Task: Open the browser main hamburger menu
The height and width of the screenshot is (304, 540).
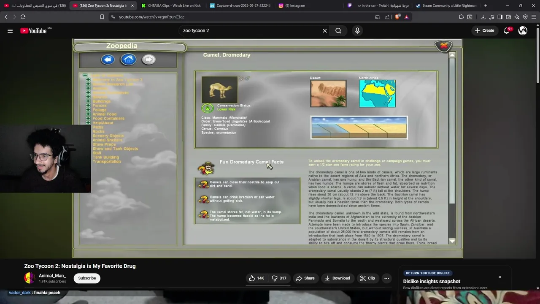Action: (x=534, y=17)
